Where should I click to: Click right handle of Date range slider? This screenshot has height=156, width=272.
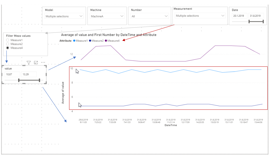click(263, 21)
